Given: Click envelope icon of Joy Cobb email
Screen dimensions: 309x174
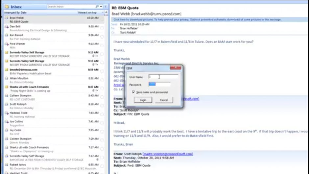Looking at the screenshot, I should (x=7, y=130).
